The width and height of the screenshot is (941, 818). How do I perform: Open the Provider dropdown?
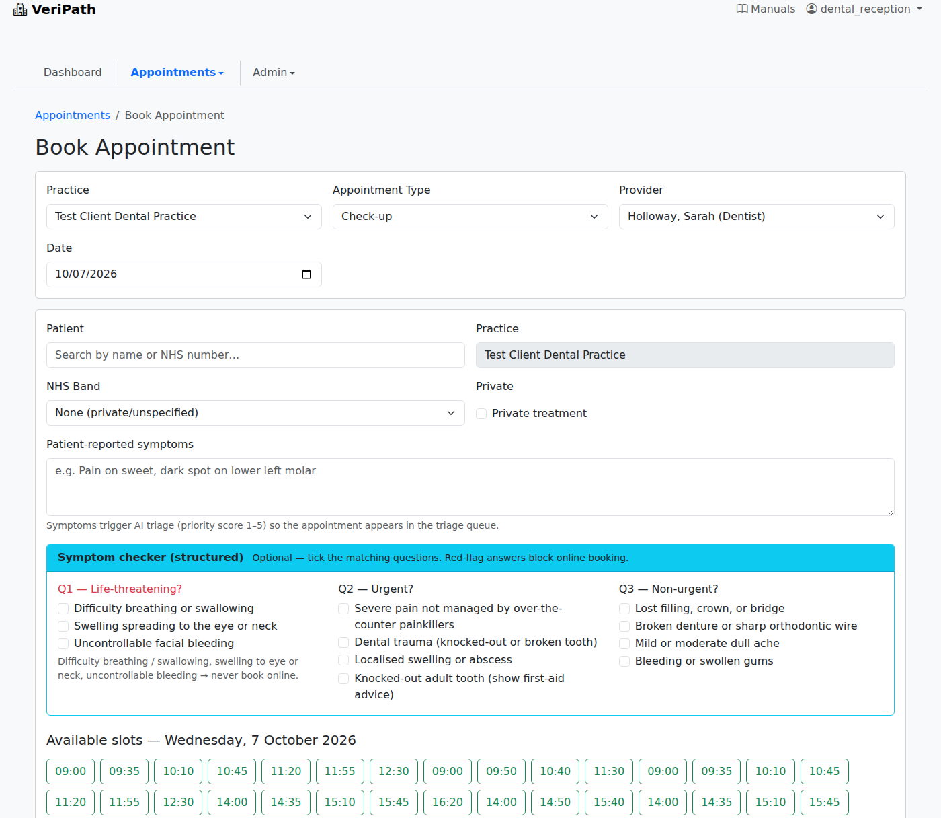(x=757, y=217)
